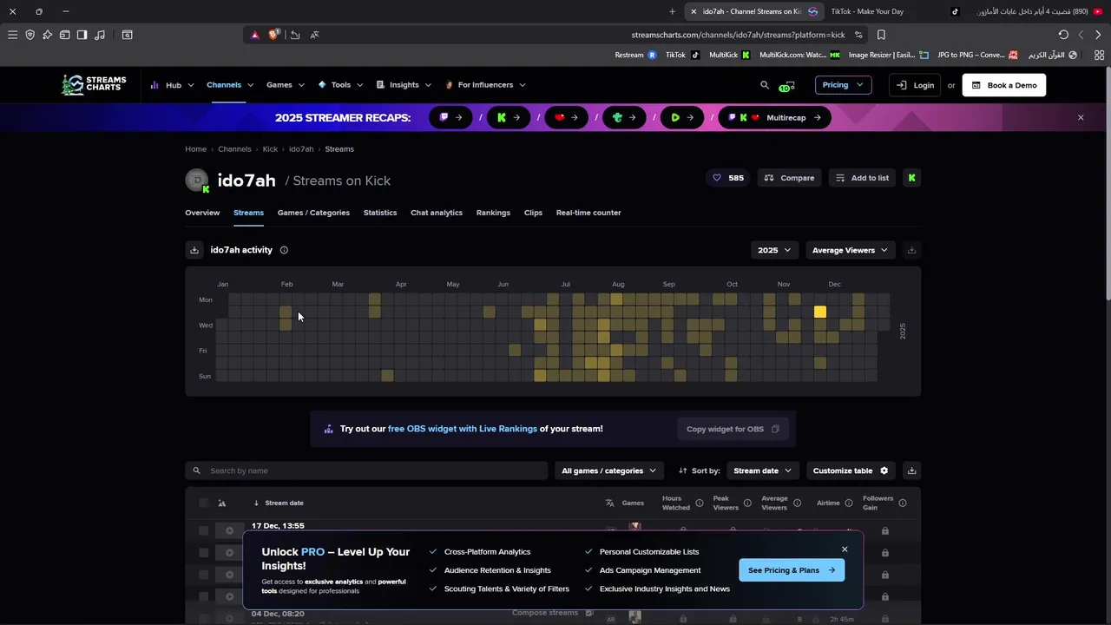This screenshot has width=1111, height=625.
Task: Click the Login button
Action: pos(915,85)
